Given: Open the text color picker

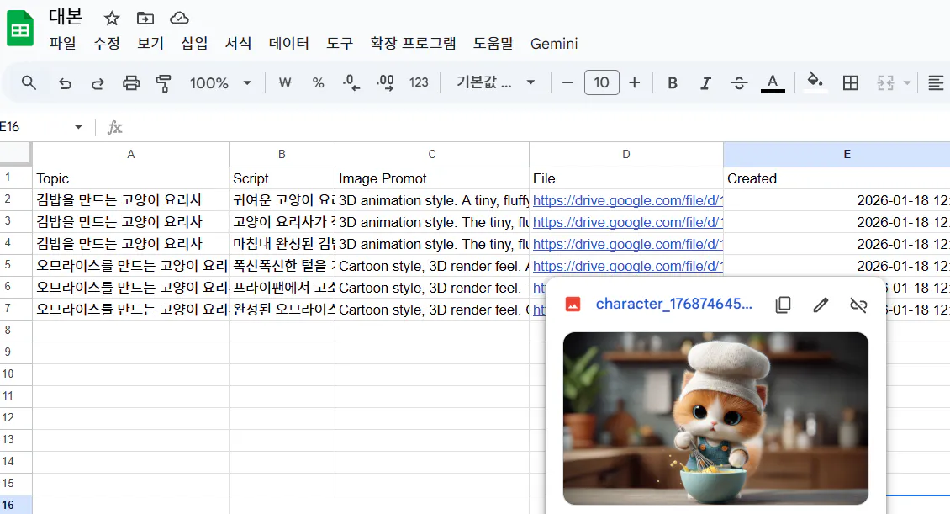Looking at the screenshot, I should (773, 82).
